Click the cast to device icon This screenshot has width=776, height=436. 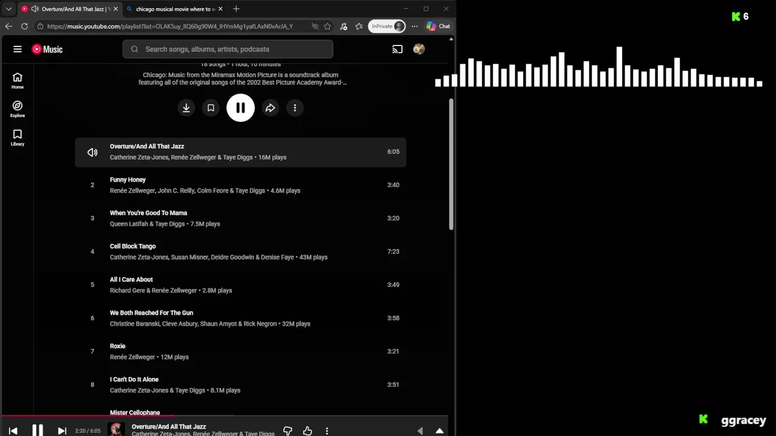coord(397,49)
